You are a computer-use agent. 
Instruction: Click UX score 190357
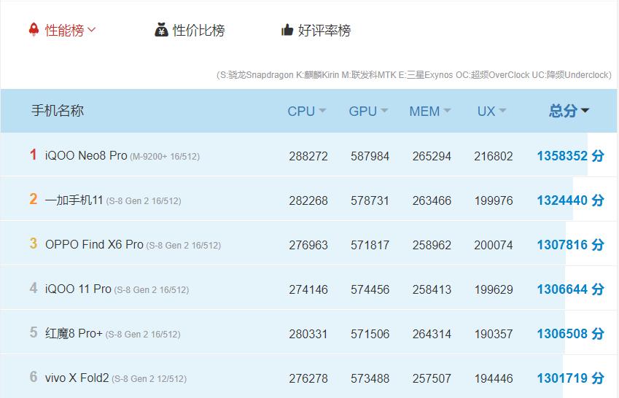[494, 334]
